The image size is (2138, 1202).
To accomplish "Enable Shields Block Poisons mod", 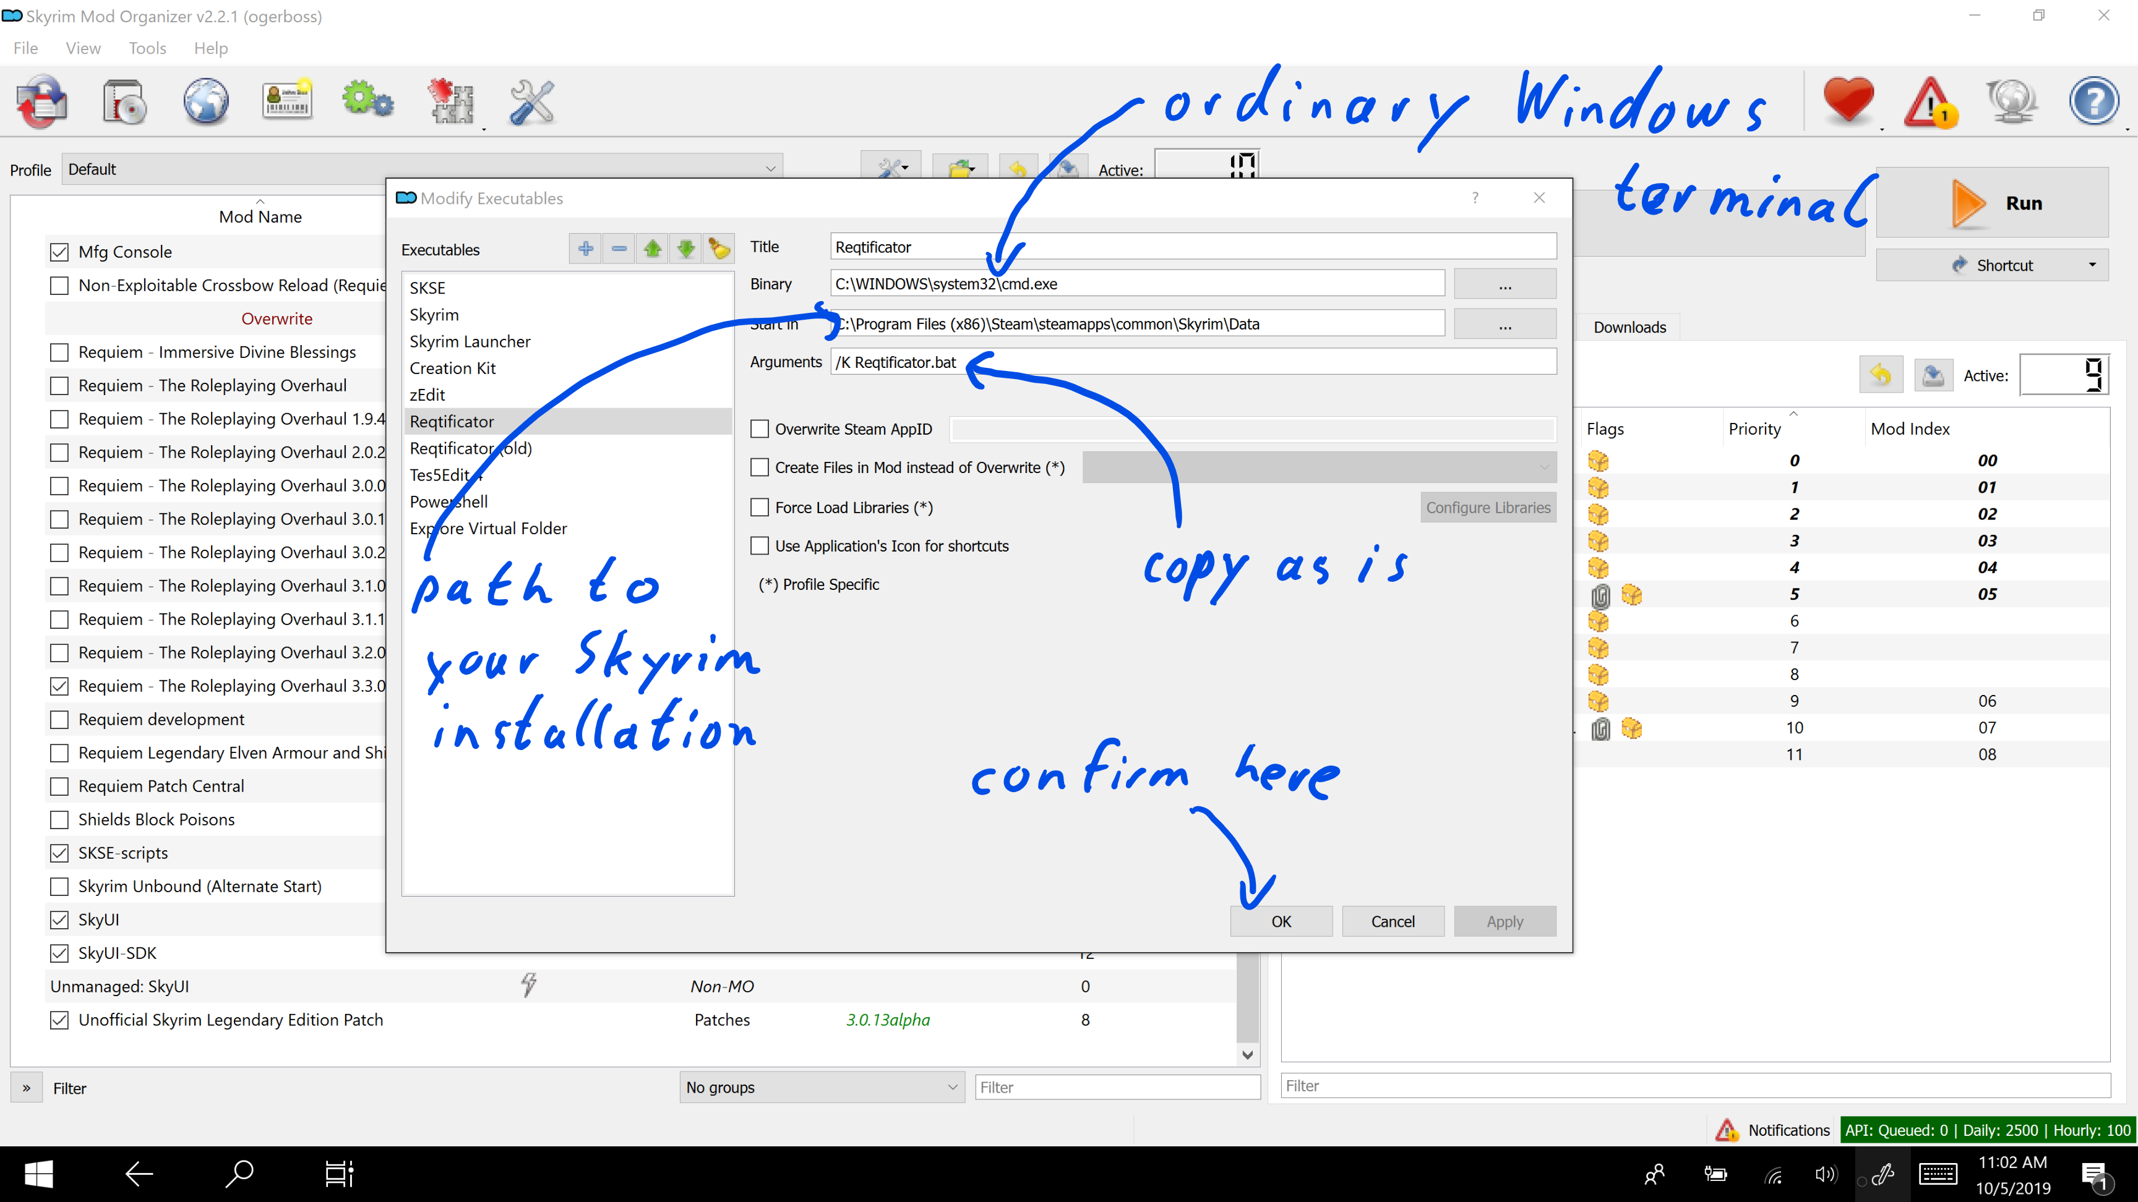I will (x=59, y=820).
